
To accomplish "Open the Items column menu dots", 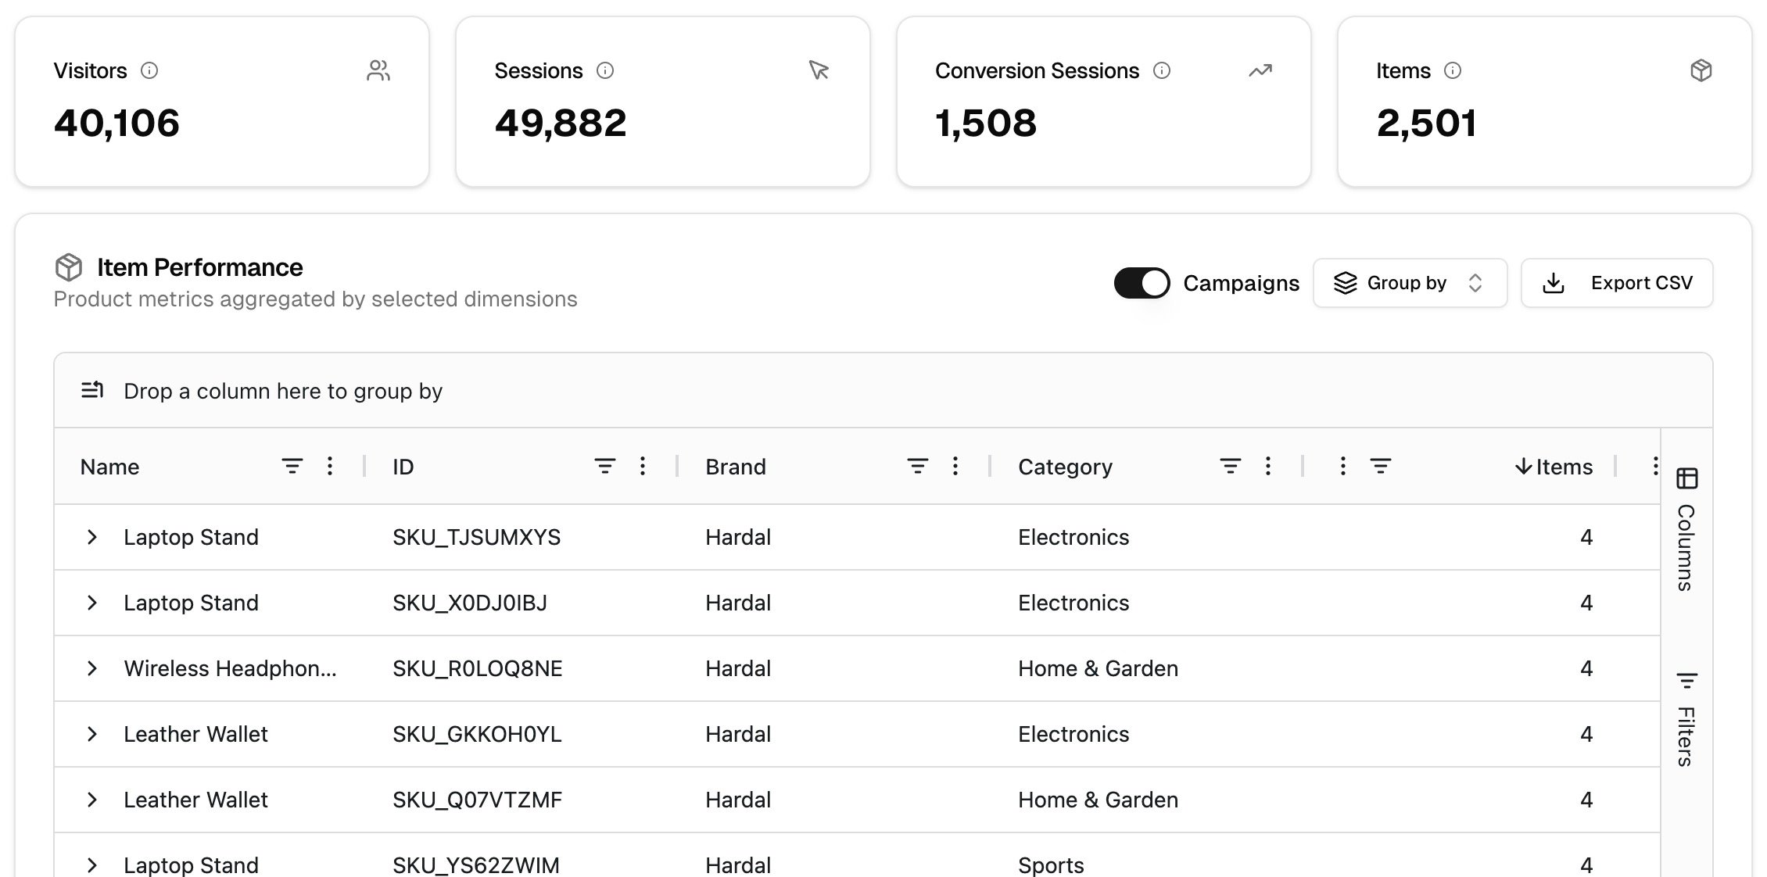I will tap(1343, 467).
